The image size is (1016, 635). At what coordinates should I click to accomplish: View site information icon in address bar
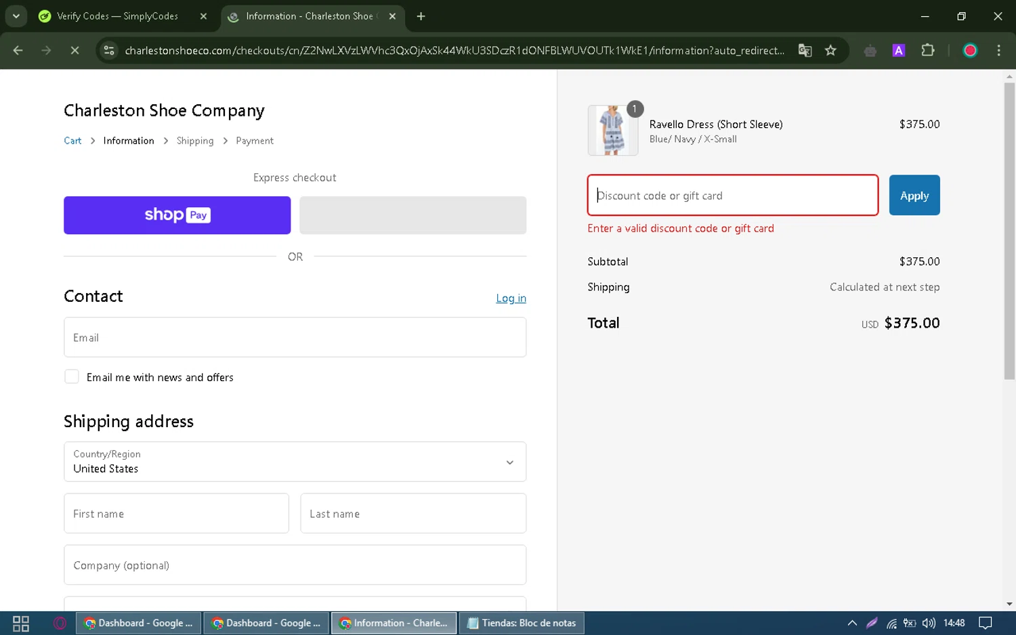pyautogui.click(x=109, y=50)
